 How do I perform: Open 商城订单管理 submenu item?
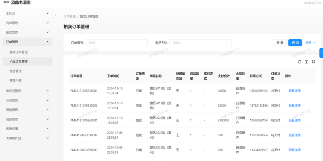coord(27,52)
